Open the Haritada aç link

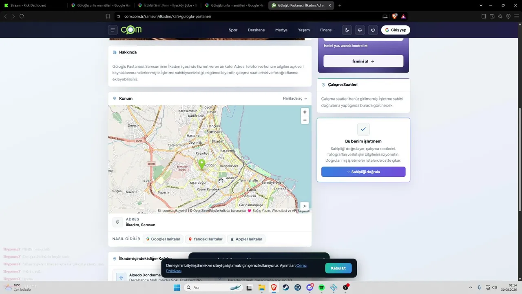pos(295,98)
